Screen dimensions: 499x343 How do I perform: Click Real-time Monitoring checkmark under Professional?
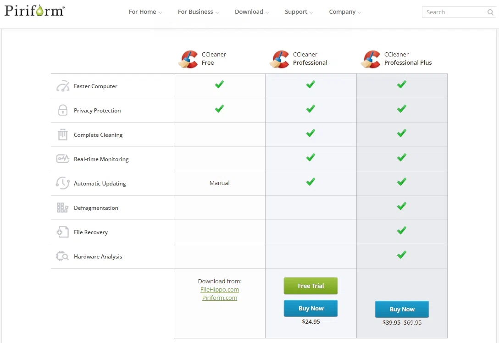point(310,157)
